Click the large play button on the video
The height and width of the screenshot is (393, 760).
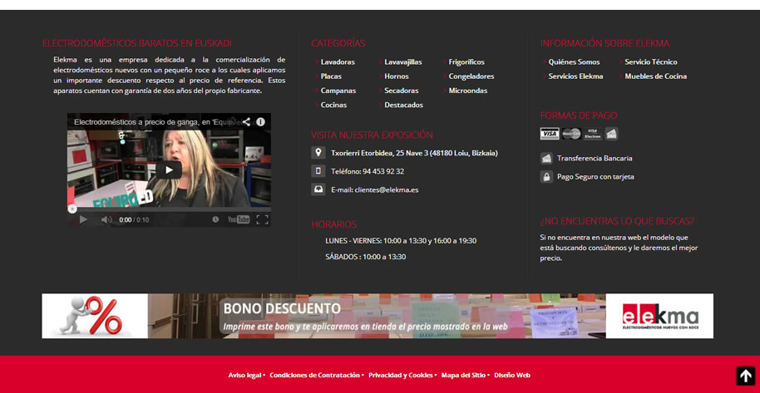pos(169,169)
